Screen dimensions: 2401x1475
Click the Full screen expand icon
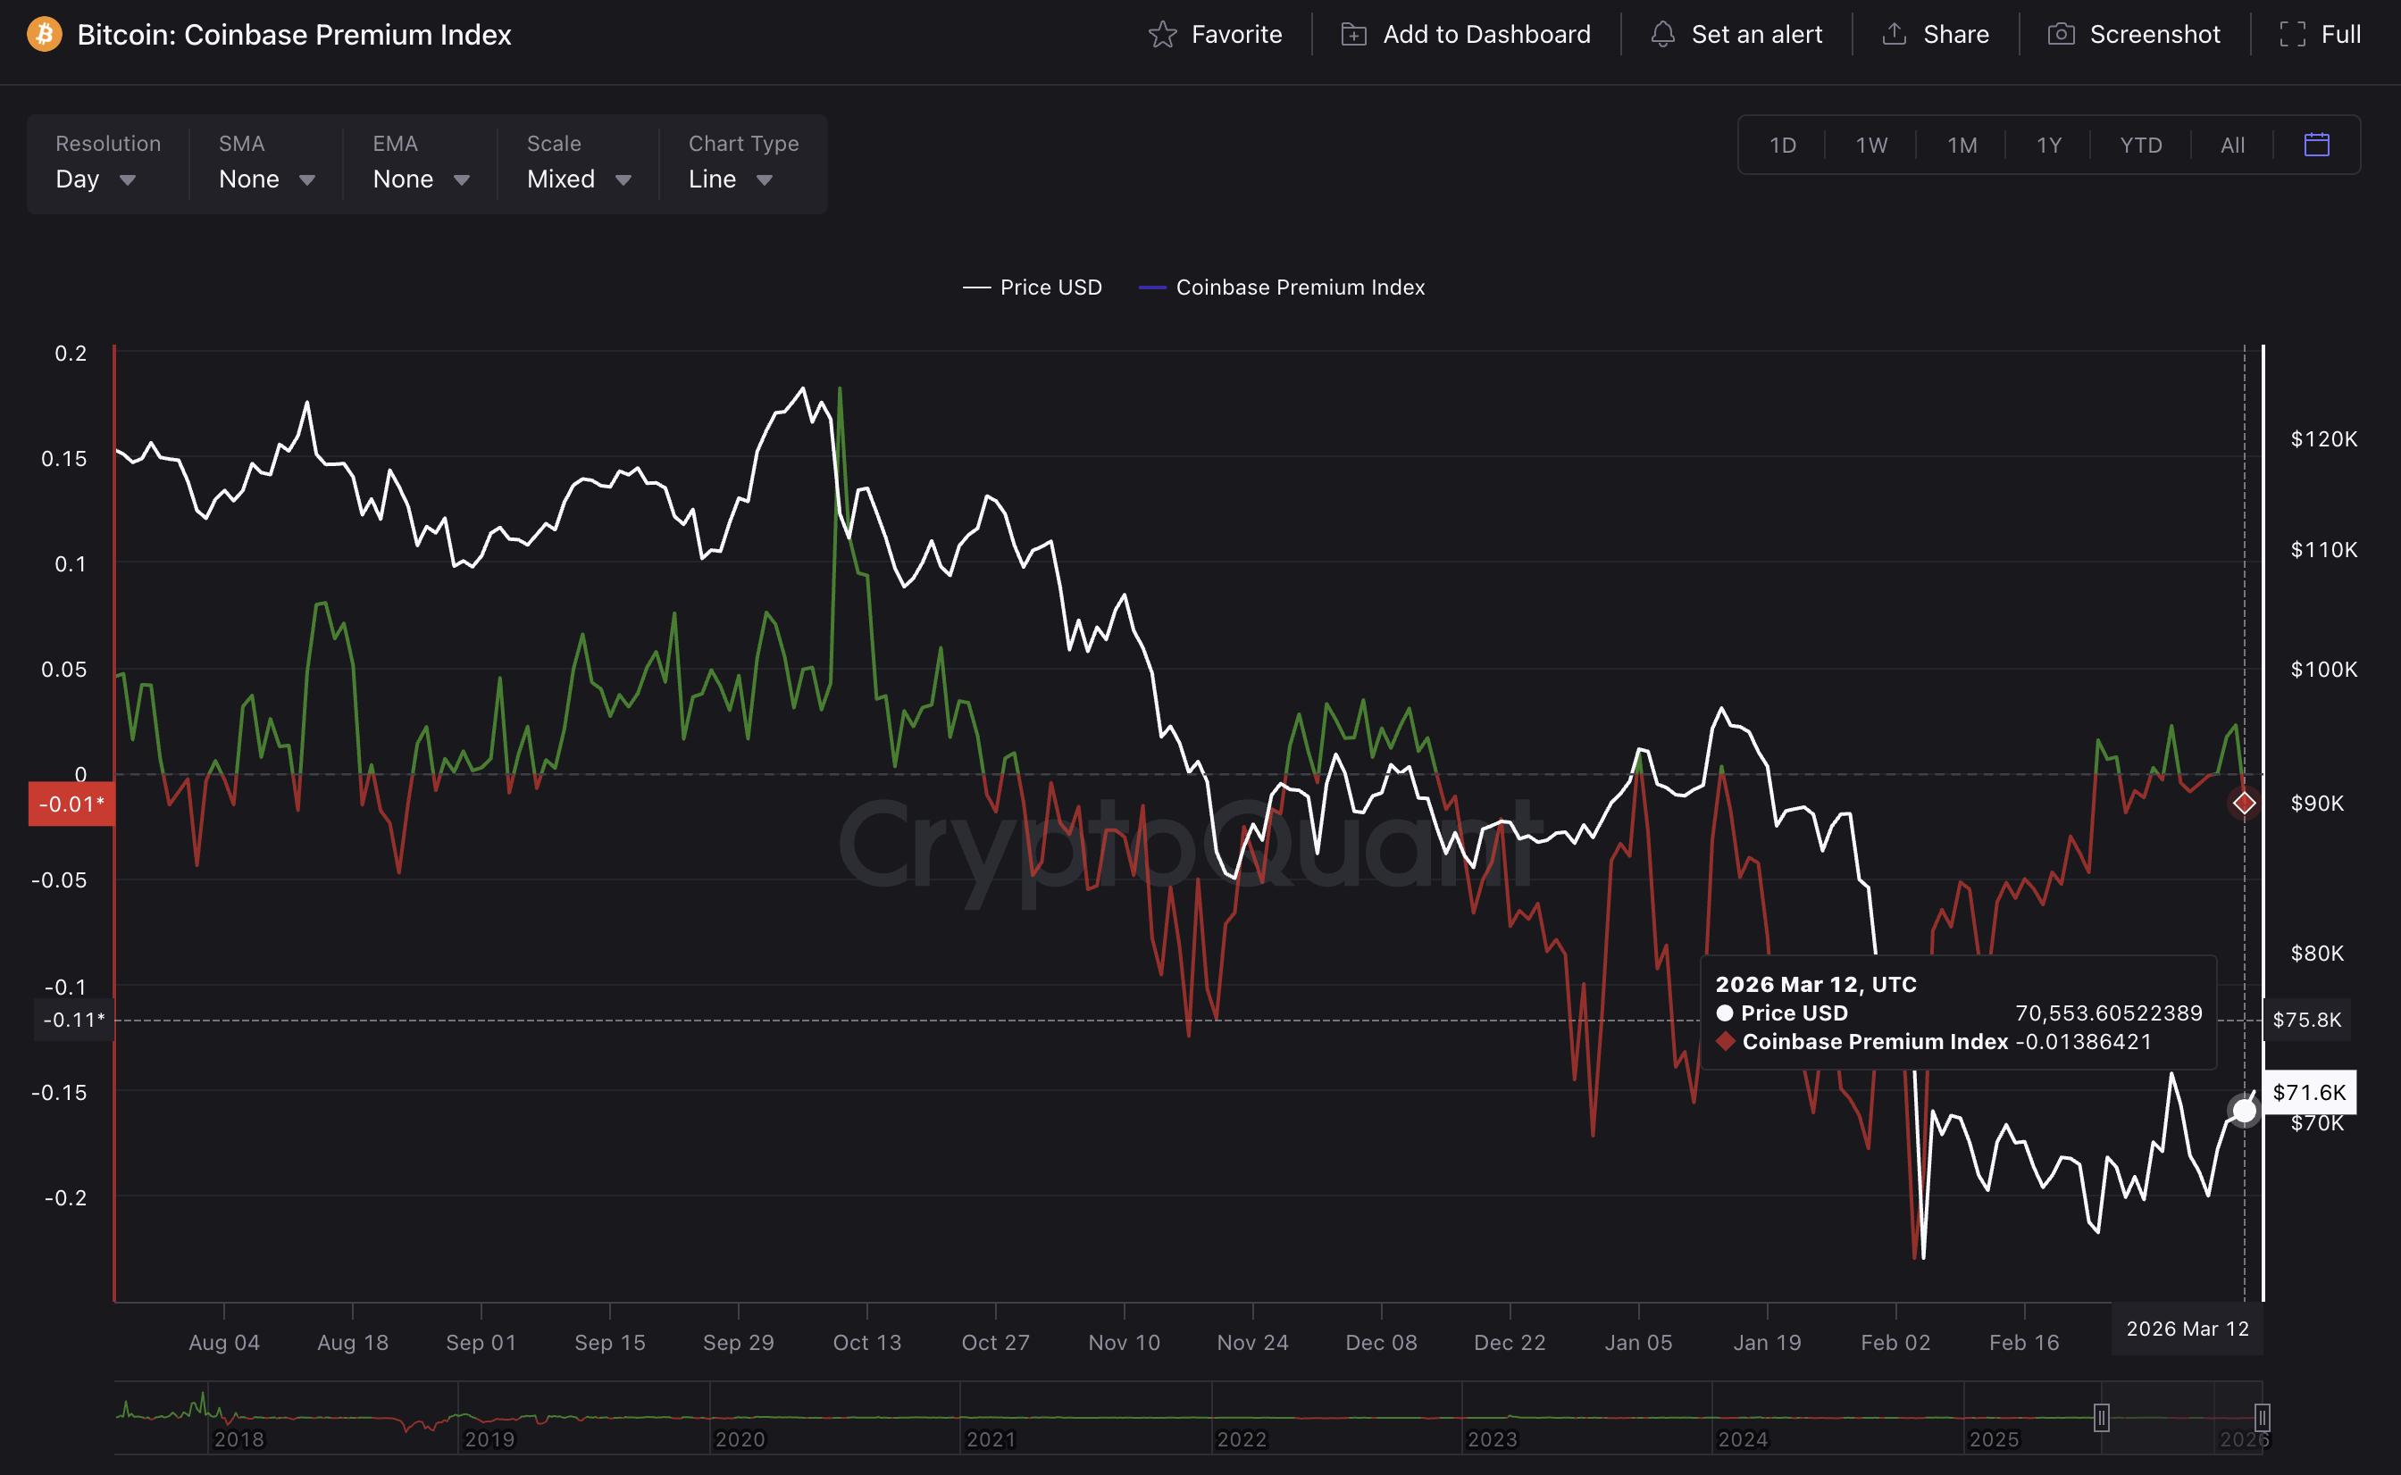point(2292,34)
